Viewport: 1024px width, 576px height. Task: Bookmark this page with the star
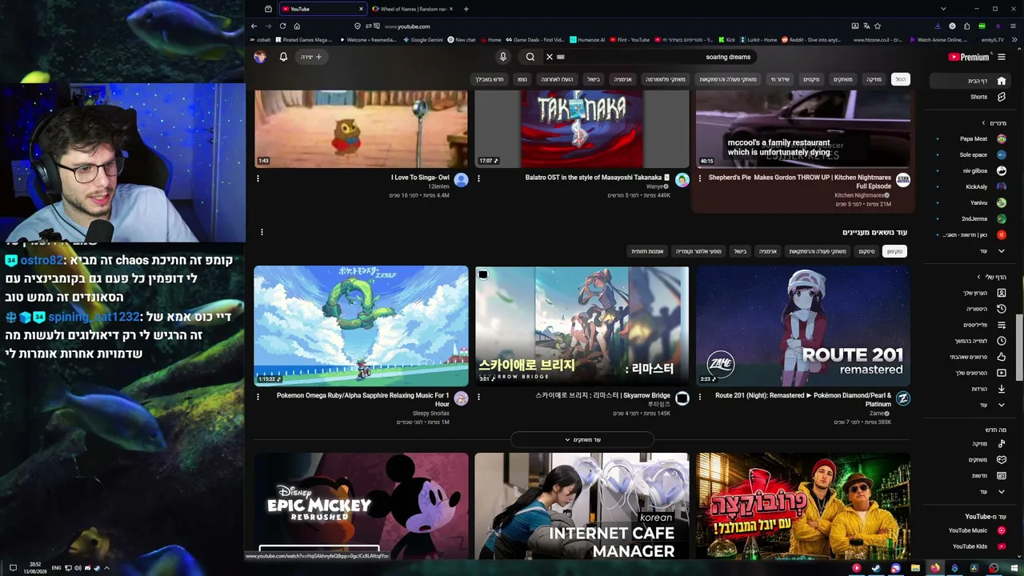pyautogui.click(x=878, y=26)
